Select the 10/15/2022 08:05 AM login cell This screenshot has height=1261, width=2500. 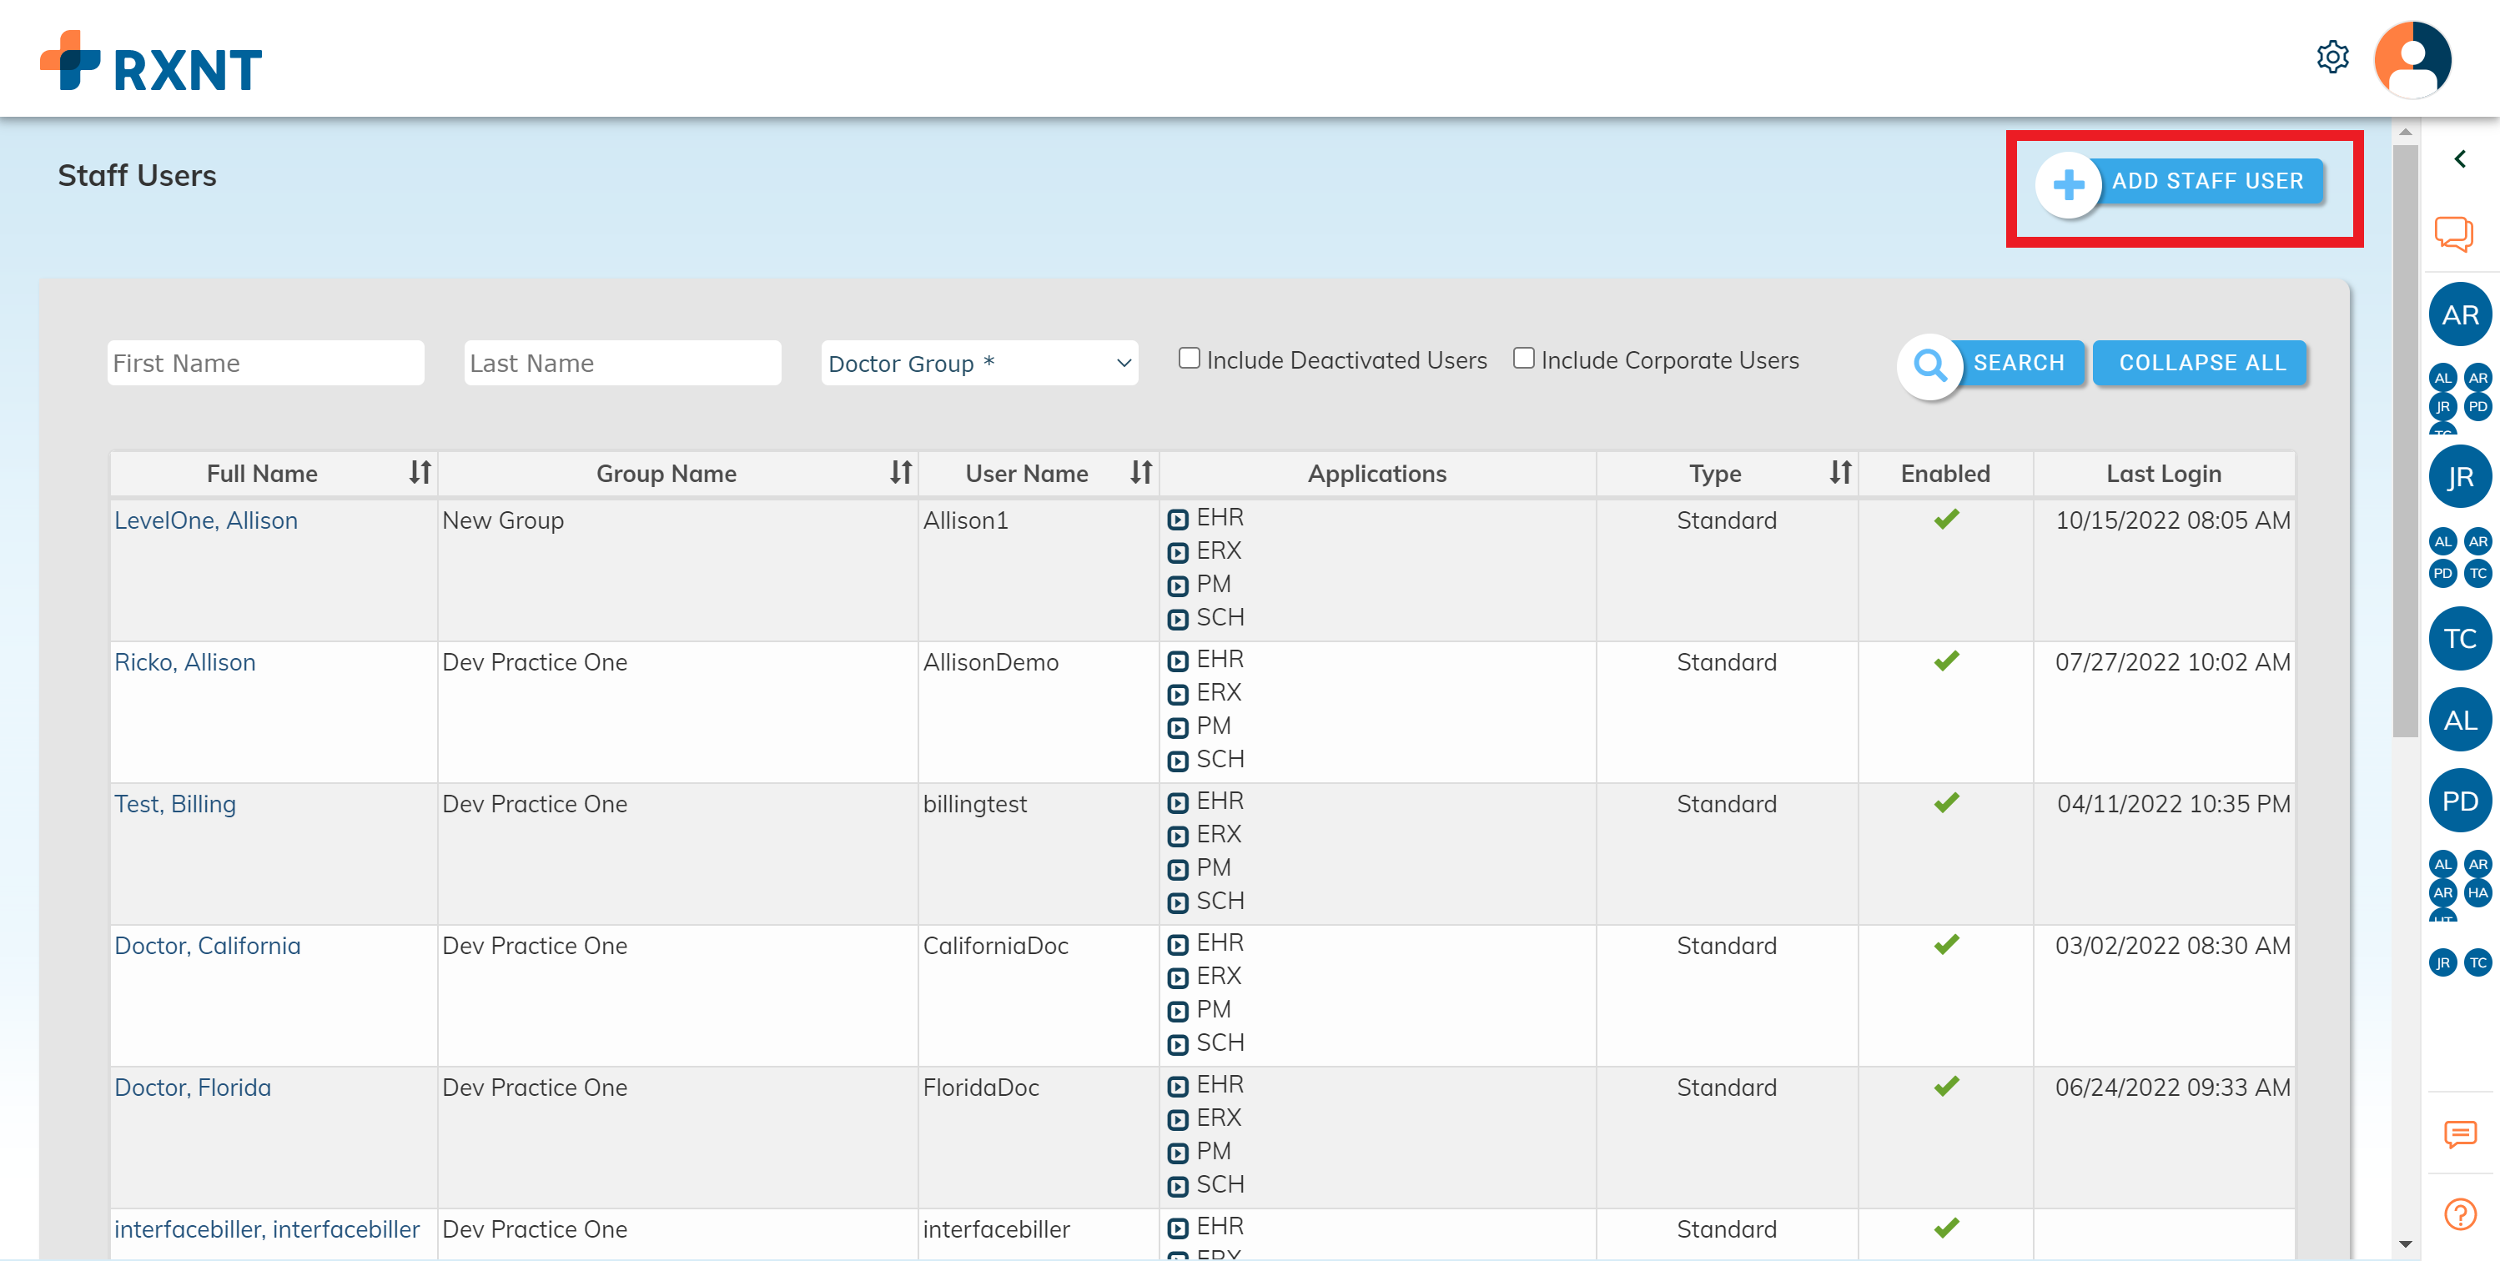[2164, 570]
